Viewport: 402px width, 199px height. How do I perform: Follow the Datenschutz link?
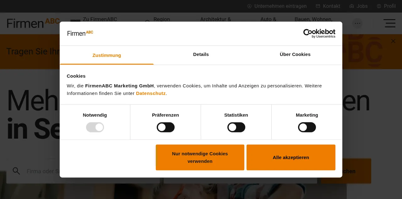[x=151, y=93]
